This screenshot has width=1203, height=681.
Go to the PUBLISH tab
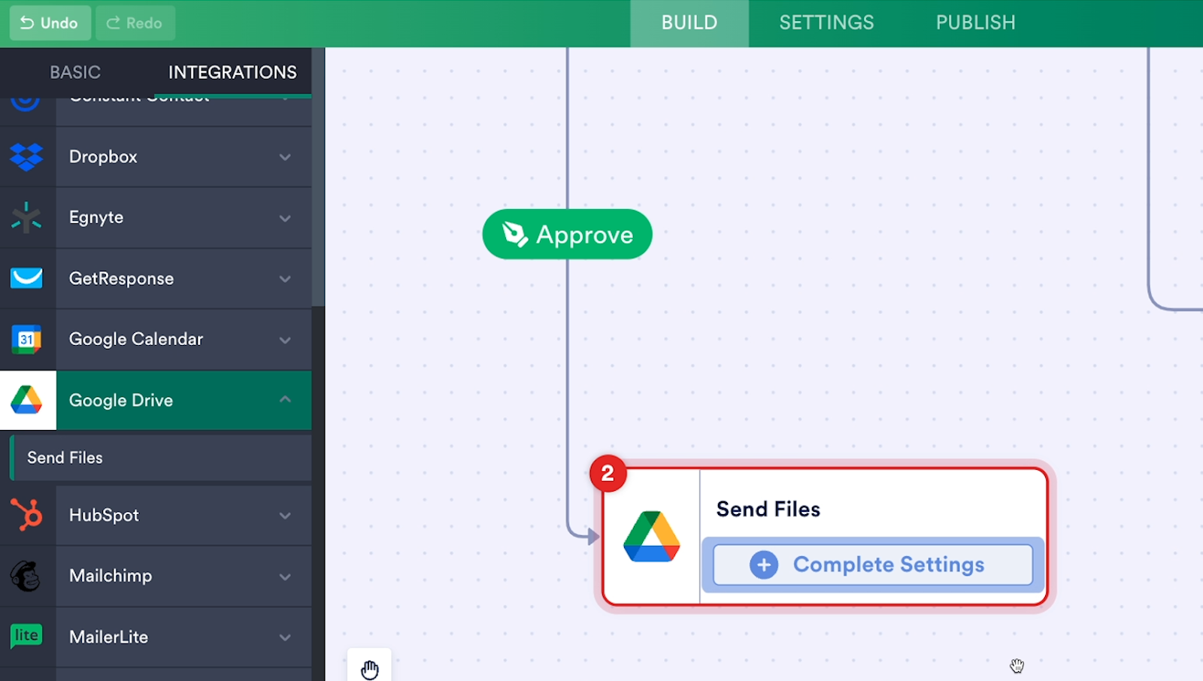[975, 23]
